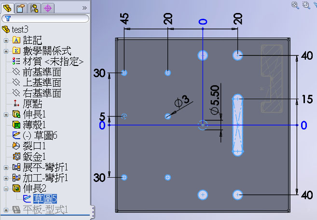Expand the 伸長1 extrude feature
317x220 pixels.
[6, 115]
